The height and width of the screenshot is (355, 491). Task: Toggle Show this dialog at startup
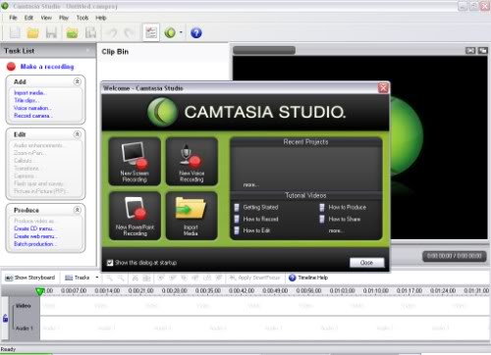(x=110, y=263)
